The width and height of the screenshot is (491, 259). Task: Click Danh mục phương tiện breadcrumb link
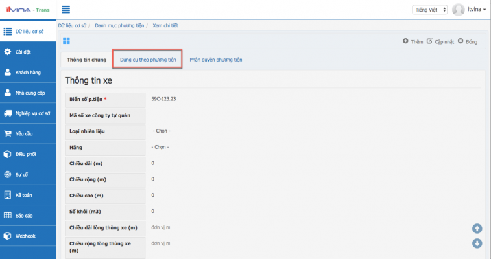coord(121,25)
